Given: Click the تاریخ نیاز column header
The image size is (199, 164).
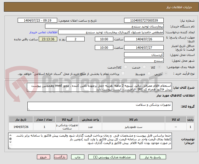Looking at the screenshot, I should [x=21, y=119].
